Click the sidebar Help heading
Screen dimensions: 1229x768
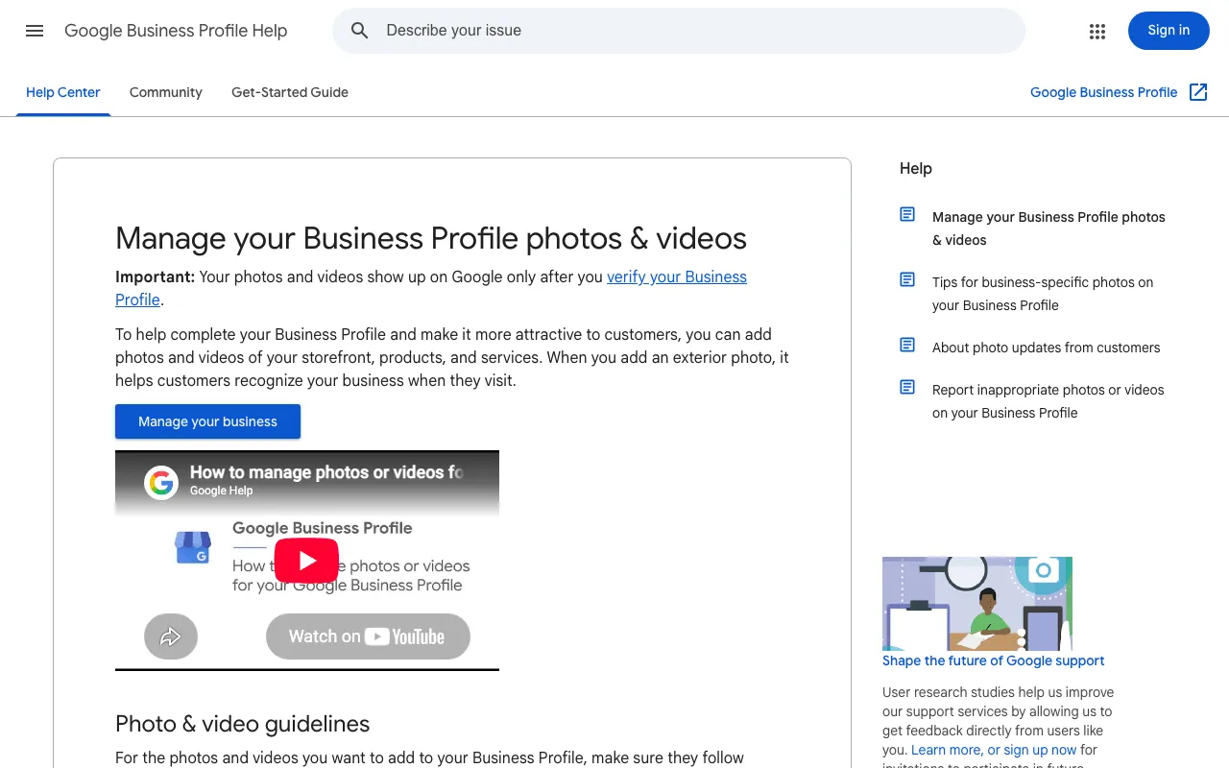[x=916, y=168]
